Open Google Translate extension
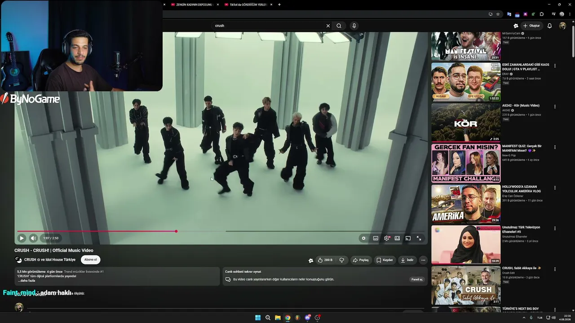This screenshot has height=323, width=575. [509, 14]
